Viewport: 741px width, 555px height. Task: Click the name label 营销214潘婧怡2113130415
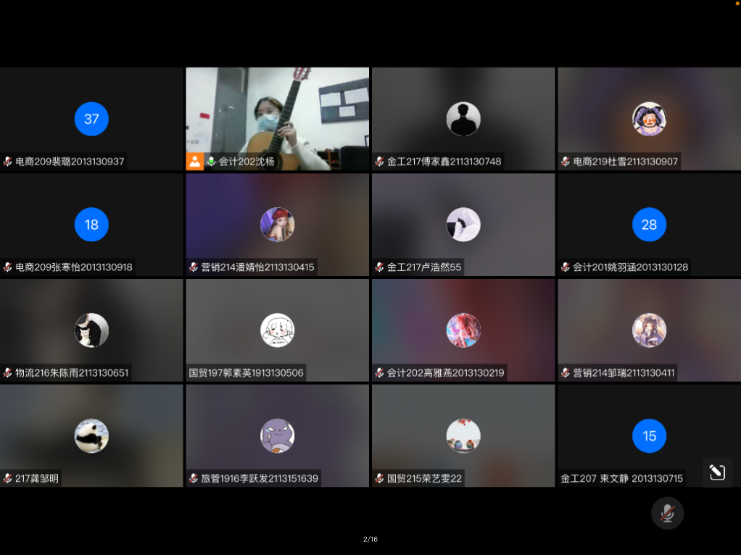[x=257, y=267]
